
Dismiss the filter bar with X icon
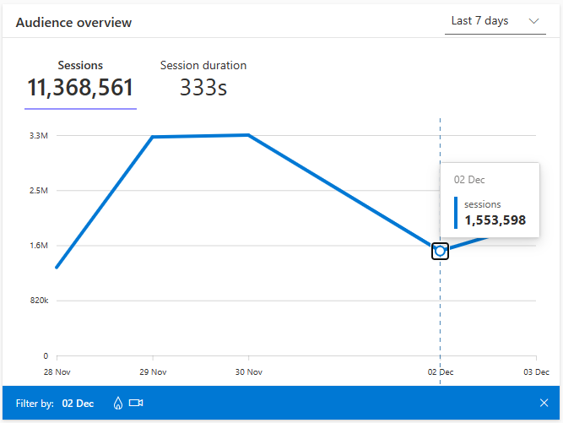coord(544,404)
